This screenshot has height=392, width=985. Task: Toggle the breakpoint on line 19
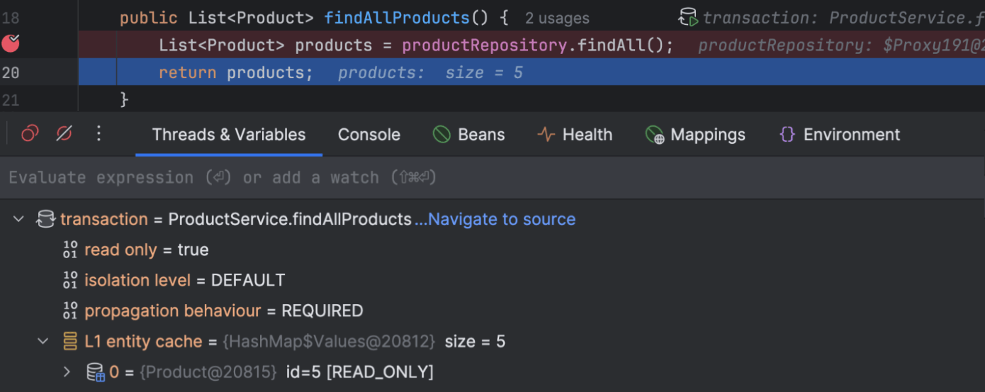tap(11, 44)
